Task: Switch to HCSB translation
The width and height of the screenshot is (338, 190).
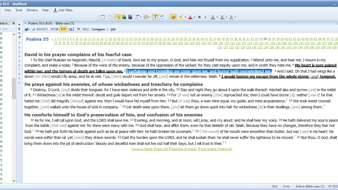Action: [54, 29]
